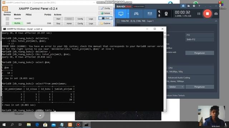Open Windows taskbar search
Screen dimensions: 229x128
pos(12,125)
